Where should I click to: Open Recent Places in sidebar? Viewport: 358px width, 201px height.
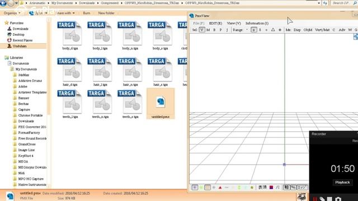(22, 40)
